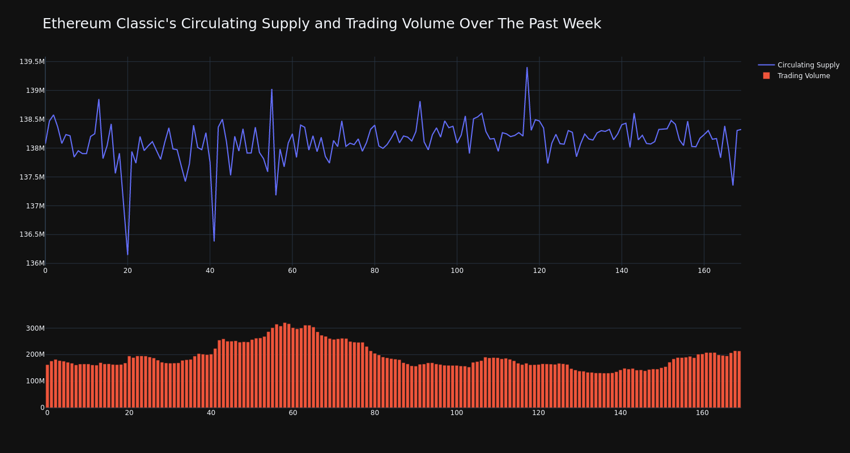This screenshot has height=453, width=850.
Task: Click the supply line spike near 91
Action: (x=420, y=102)
